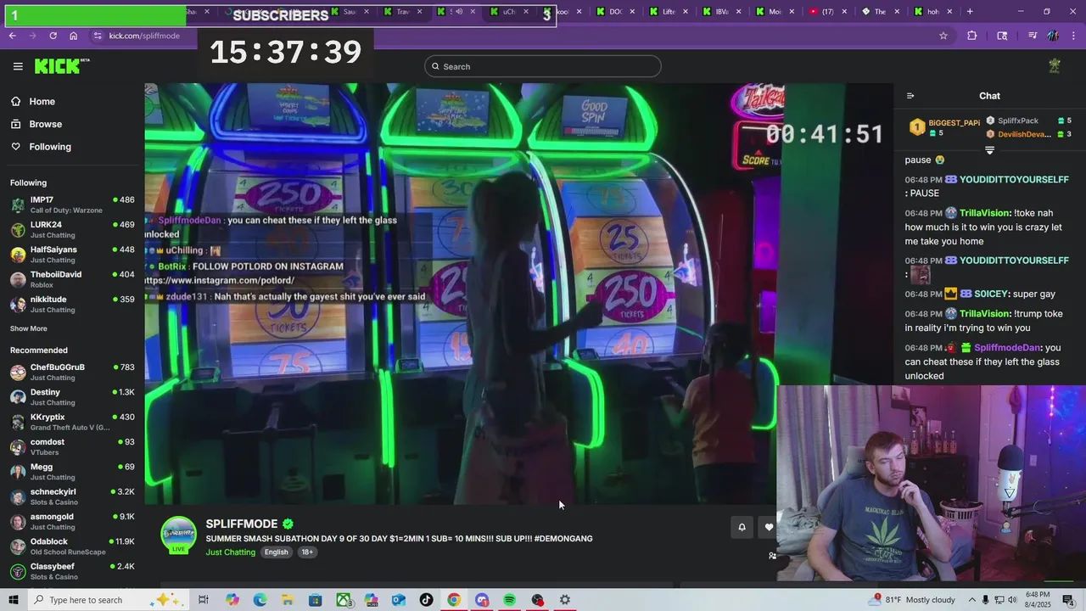Image resolution: width=1086 pixels, height=611 pixels.
Task: Open comdost recommended channel
Action: (72, 446)
